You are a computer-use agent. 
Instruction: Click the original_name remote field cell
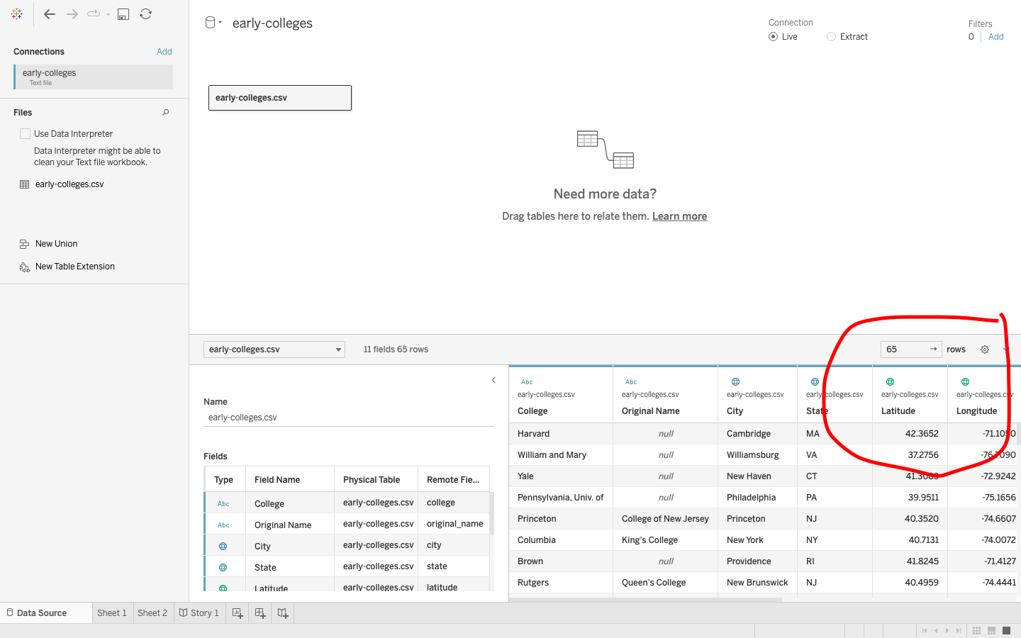click(454, 524)
